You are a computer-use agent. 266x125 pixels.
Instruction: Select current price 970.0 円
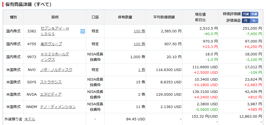210,41
